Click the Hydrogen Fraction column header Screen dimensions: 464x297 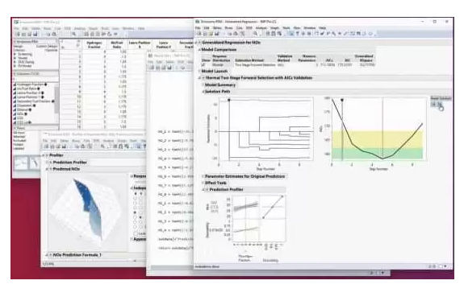pos(94,44)
